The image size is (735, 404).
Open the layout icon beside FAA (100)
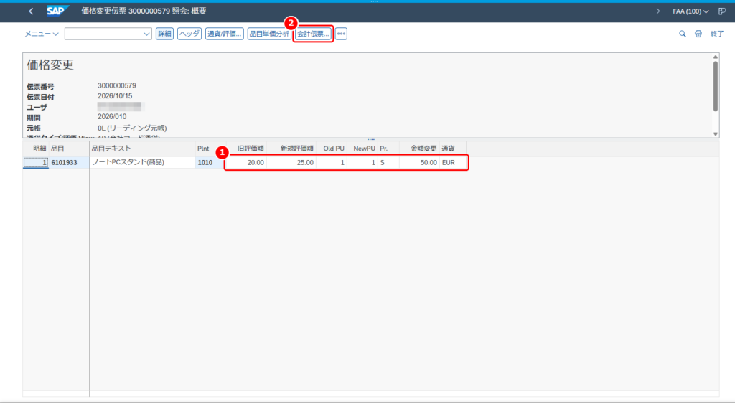pyautogui.click(x=722, y=11)
